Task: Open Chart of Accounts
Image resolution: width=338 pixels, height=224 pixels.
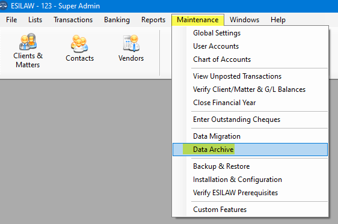Action: click(x=250, y=59)
